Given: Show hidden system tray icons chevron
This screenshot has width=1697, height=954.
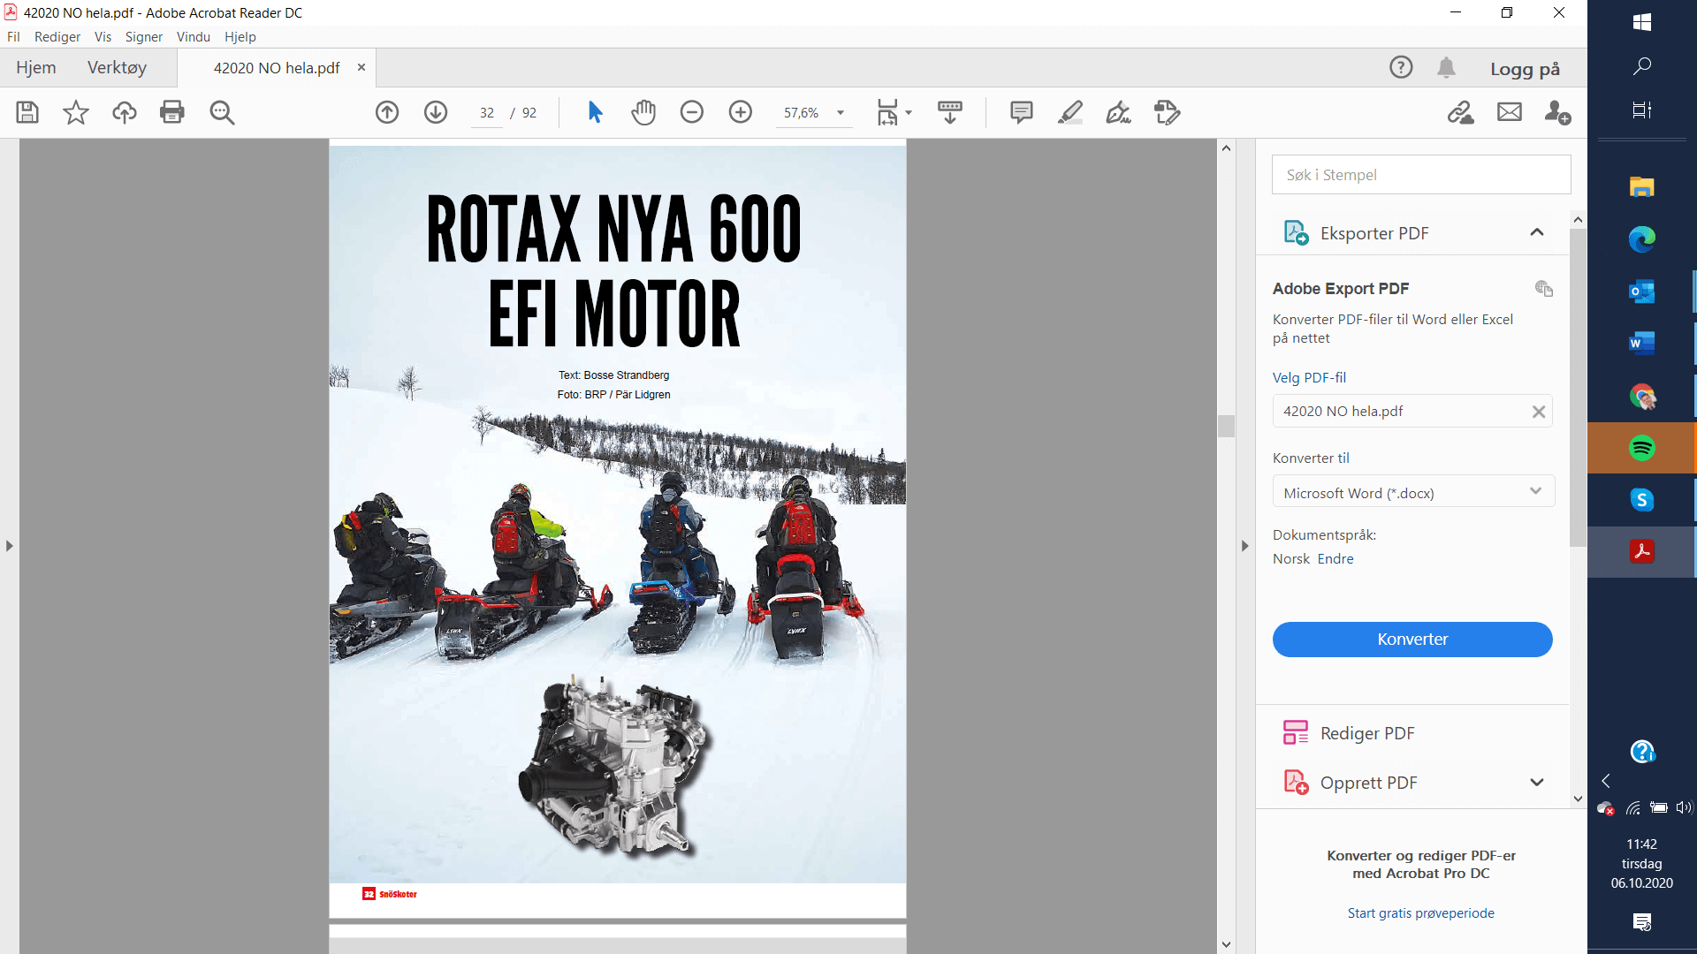Looking at the screenshot, I should [1606, 781].
